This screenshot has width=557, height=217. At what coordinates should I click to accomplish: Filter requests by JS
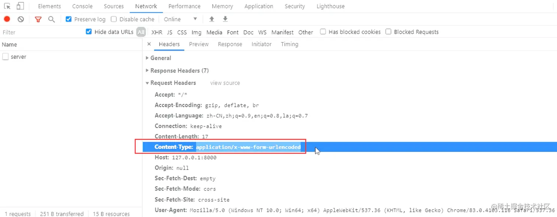pos(169,32)
